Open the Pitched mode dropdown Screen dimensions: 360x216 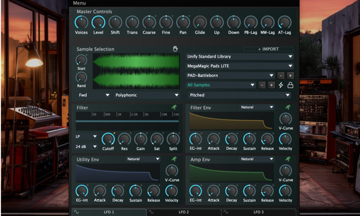(239, 95)
